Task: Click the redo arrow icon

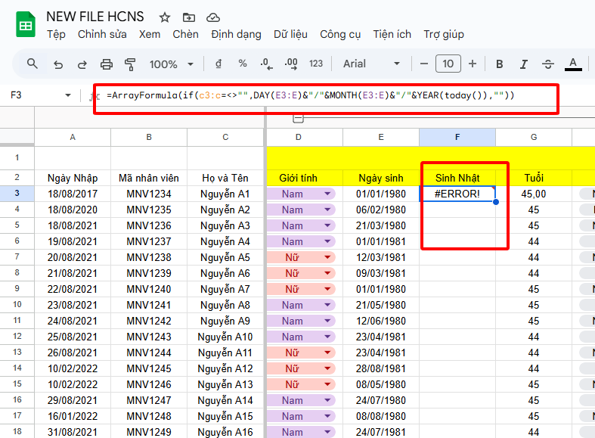Action: coord(82,64)
